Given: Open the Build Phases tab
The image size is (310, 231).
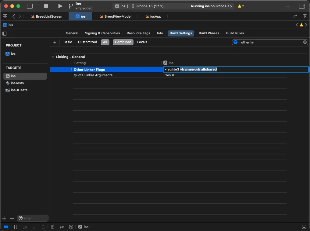Looking at the screenshot, I should point(209,33).
